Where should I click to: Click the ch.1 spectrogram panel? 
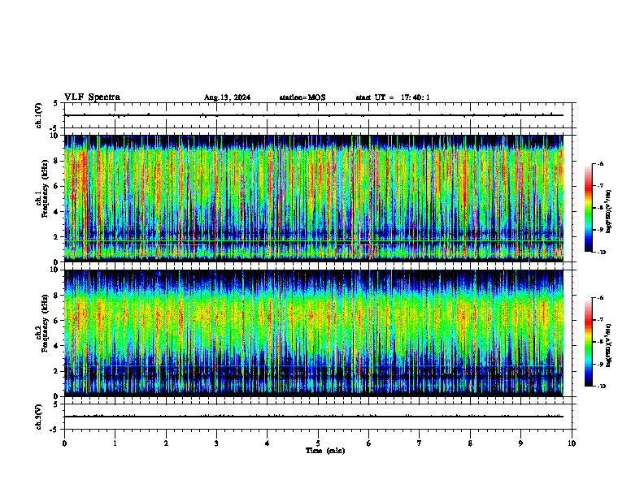click(x=314, y=198)
